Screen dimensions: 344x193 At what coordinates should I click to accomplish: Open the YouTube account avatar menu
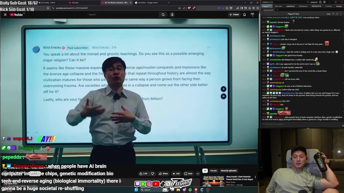click(x=252, y=14)
